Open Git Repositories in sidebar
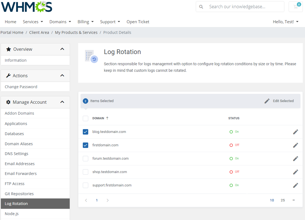 19,194
